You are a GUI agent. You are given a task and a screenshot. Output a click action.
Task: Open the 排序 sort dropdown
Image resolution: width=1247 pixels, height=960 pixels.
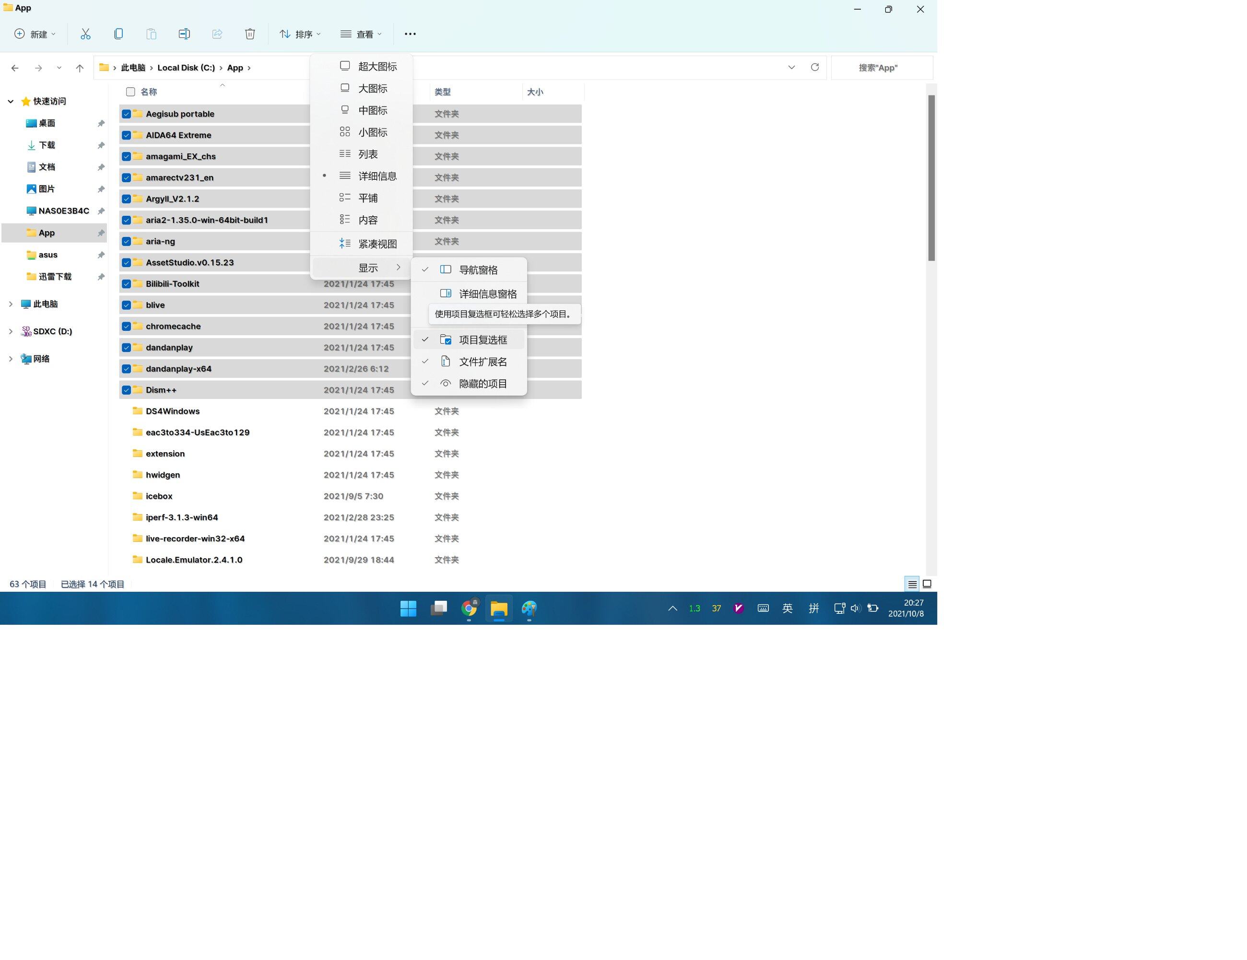tap(300, 34)
